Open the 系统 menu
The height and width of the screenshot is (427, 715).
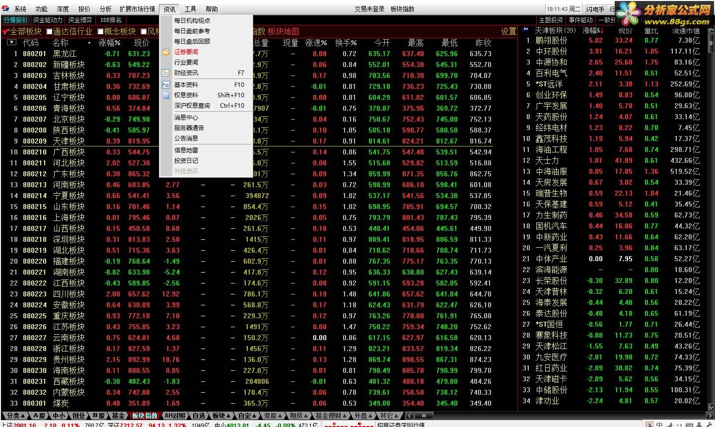coord(20,9)
